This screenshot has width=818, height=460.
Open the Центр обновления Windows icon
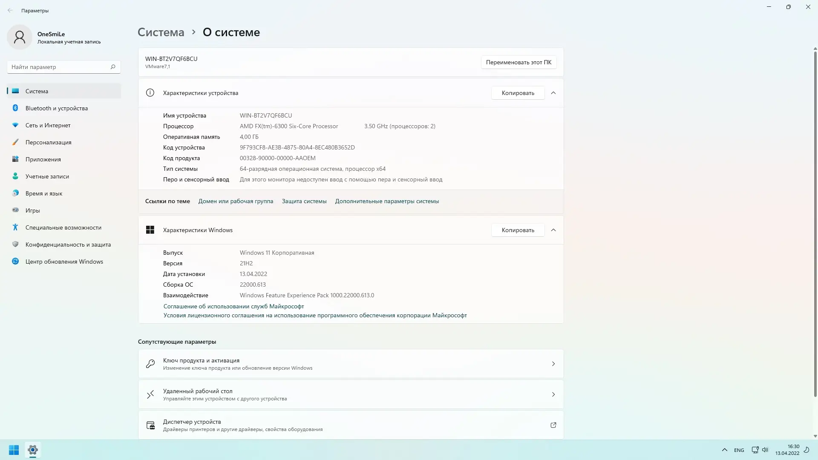coord(15,262)
